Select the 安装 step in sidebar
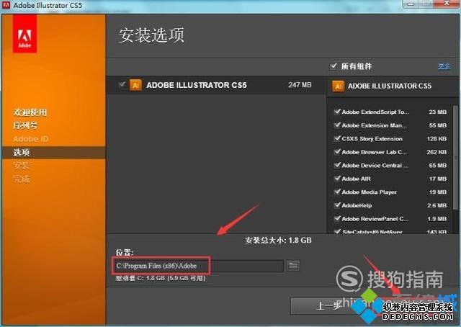461x327 pixels. point(21,166)
